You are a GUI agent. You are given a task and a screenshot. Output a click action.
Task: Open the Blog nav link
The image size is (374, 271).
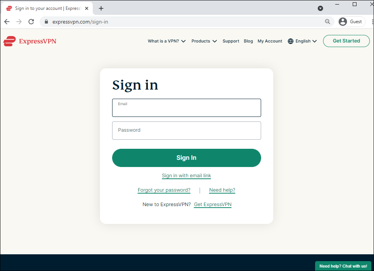[248, 41]
